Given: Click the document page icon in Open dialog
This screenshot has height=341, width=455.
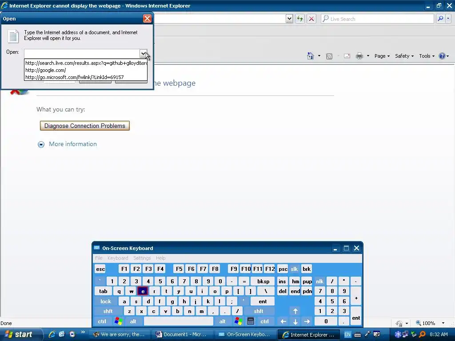Looking at the screenshot, I should point(13,36).
